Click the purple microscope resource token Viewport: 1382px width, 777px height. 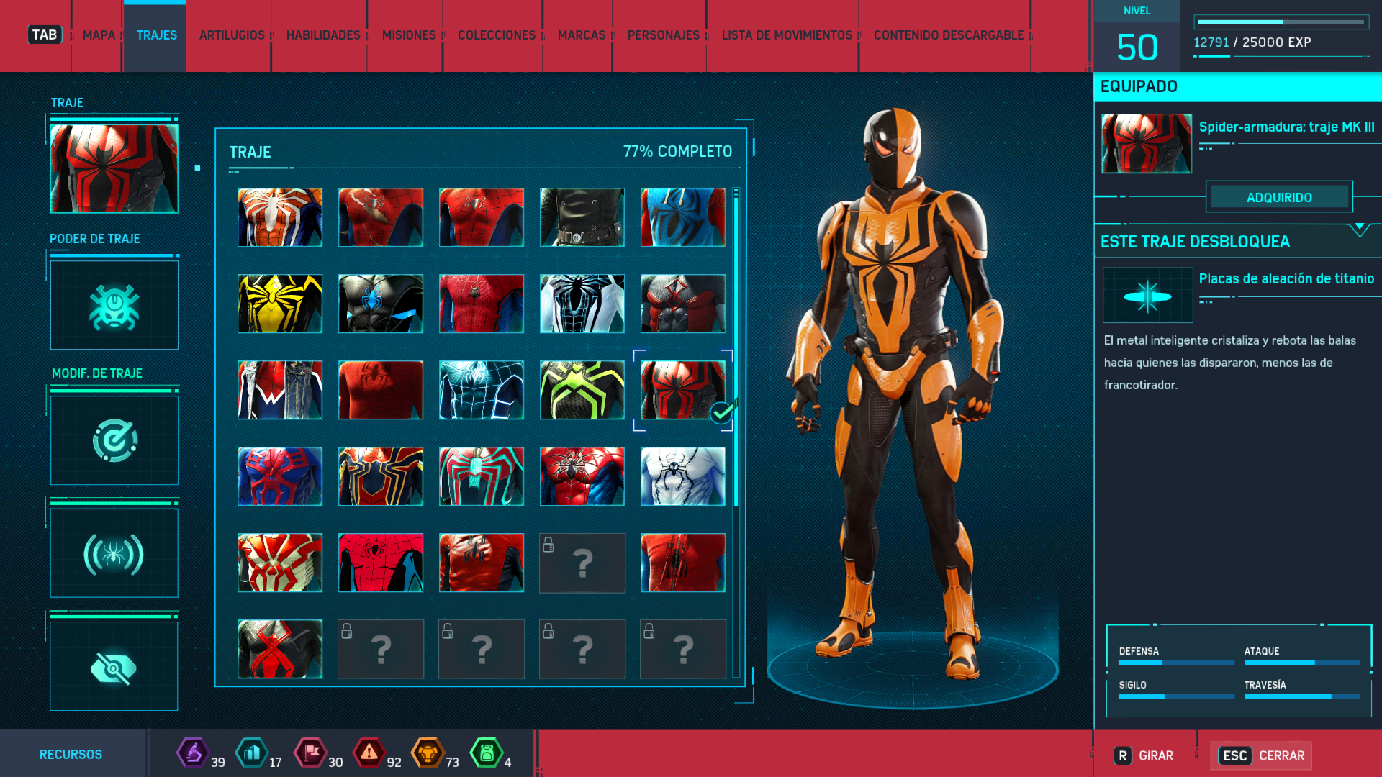192,753
